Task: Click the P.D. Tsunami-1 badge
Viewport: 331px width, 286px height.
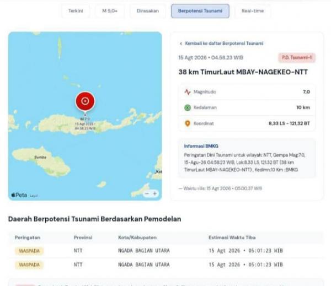Action: pyautogui.click(x=297, y=57)
